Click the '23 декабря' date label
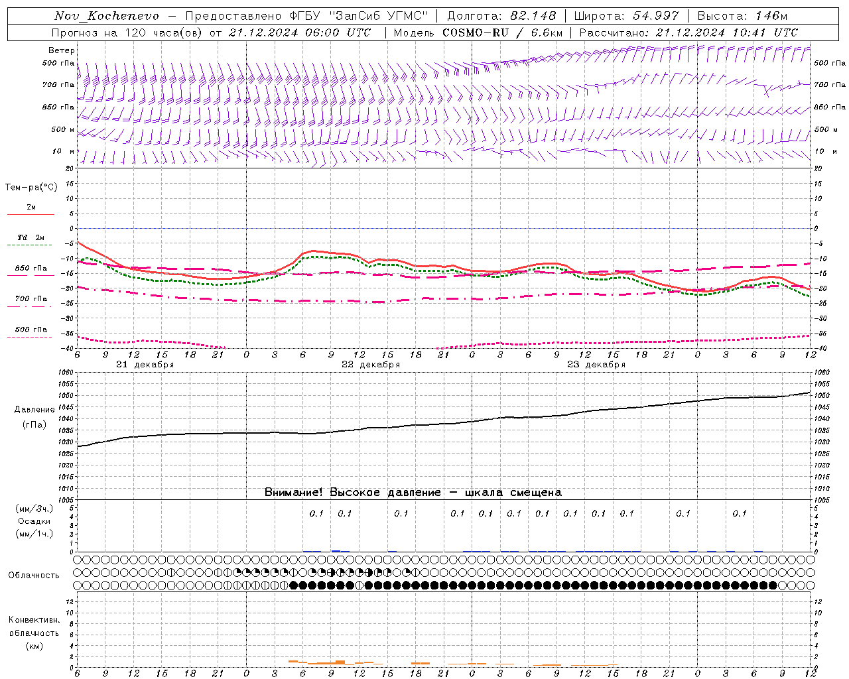849x679 pixels. [596, 365]
